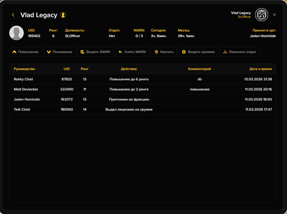The height and width of the screenshot is (214, 287).
Task: Click rank 14 in Tetk Cloid's row
Action: (x=85, y=110)
